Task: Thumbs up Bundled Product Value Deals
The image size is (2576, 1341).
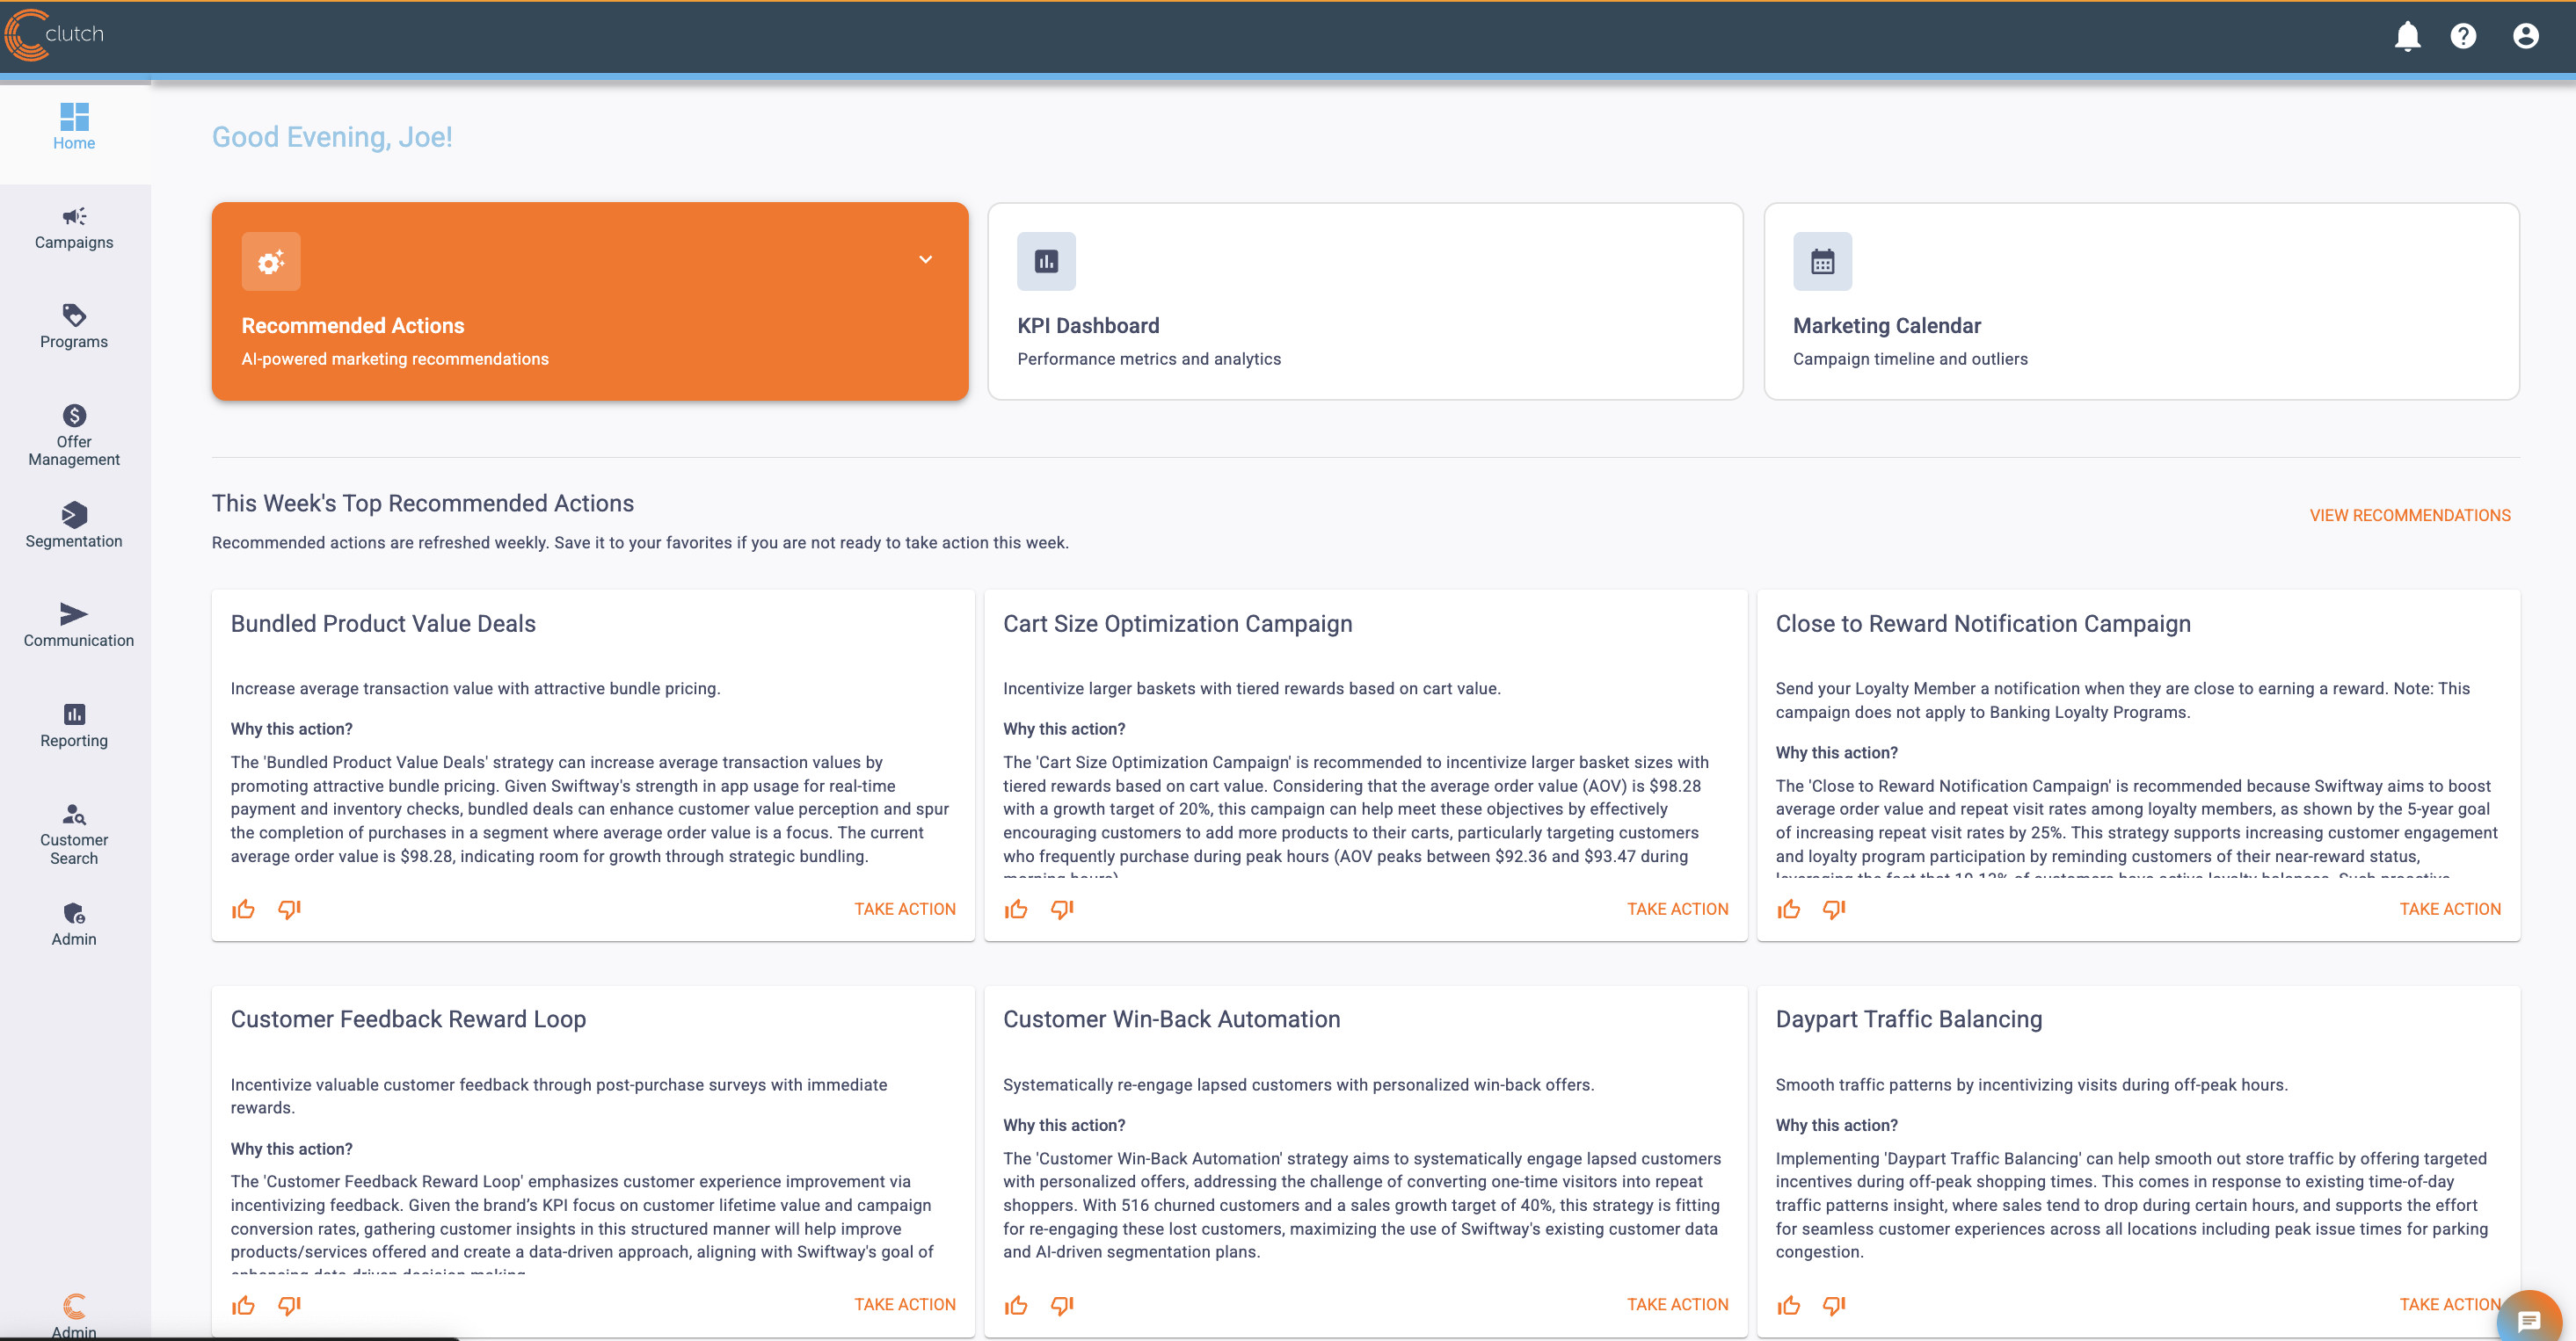Action: click(243, 910)
